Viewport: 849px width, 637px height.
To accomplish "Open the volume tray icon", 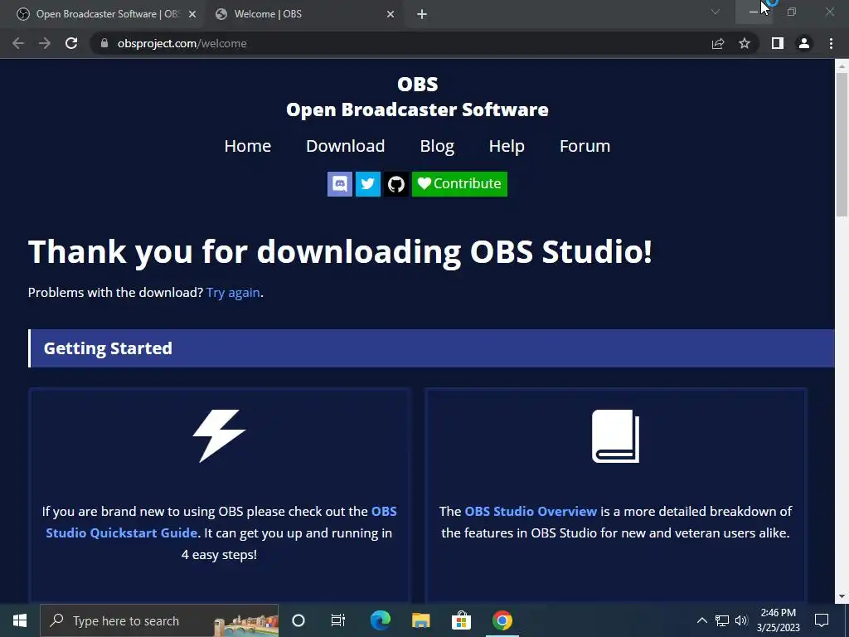I will (x=741, y=620).
